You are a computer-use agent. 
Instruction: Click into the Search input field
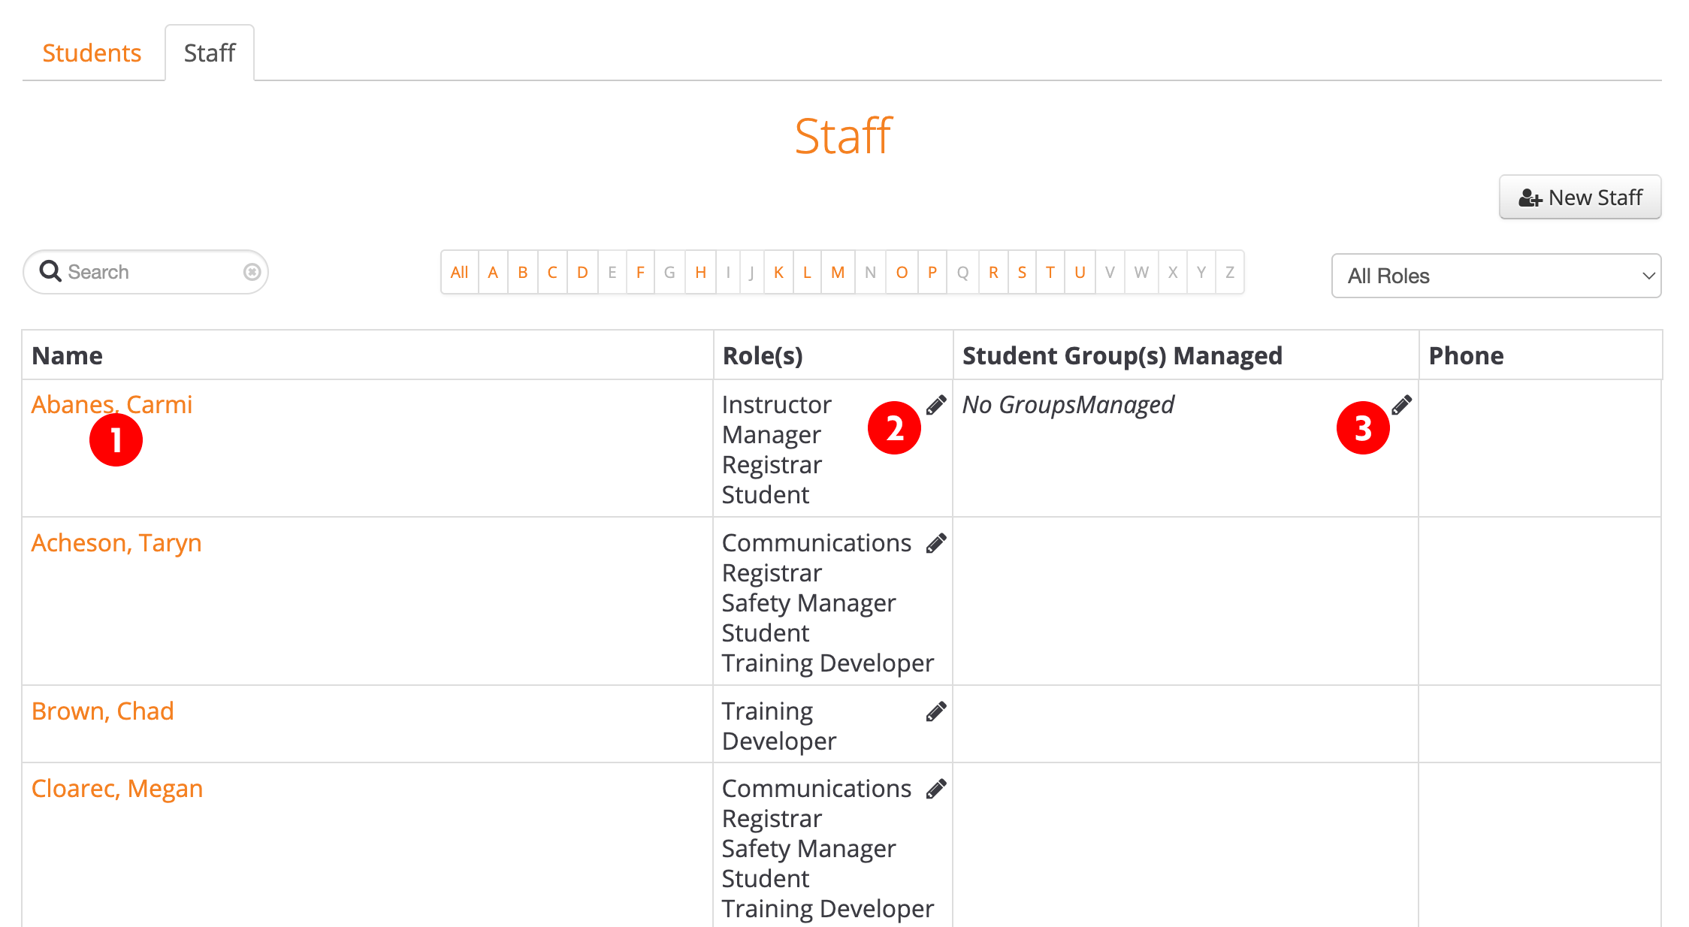coord(150,272)
